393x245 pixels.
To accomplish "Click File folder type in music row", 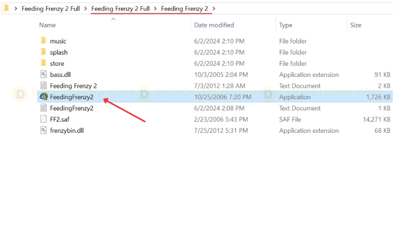I will click(x=293, y=41).
